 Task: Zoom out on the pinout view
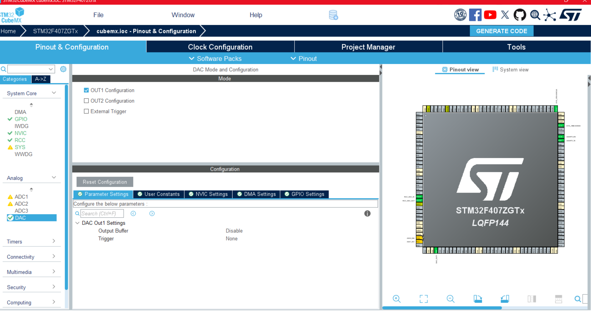[x=451, y=299]
